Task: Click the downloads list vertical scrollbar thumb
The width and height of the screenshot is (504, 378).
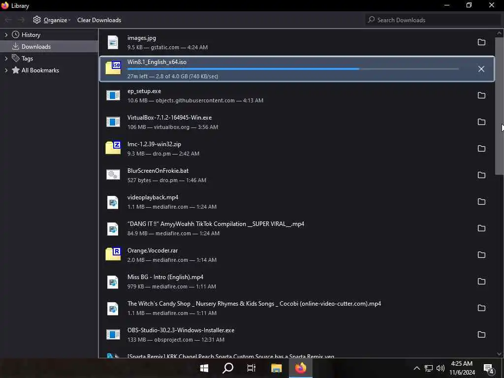Action: tap(499, 105)
